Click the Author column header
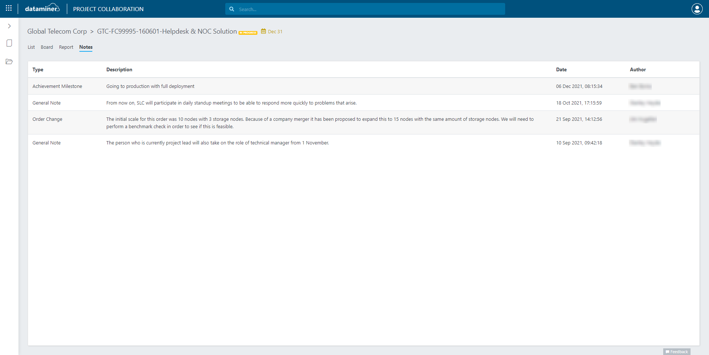 coord(638,69)
